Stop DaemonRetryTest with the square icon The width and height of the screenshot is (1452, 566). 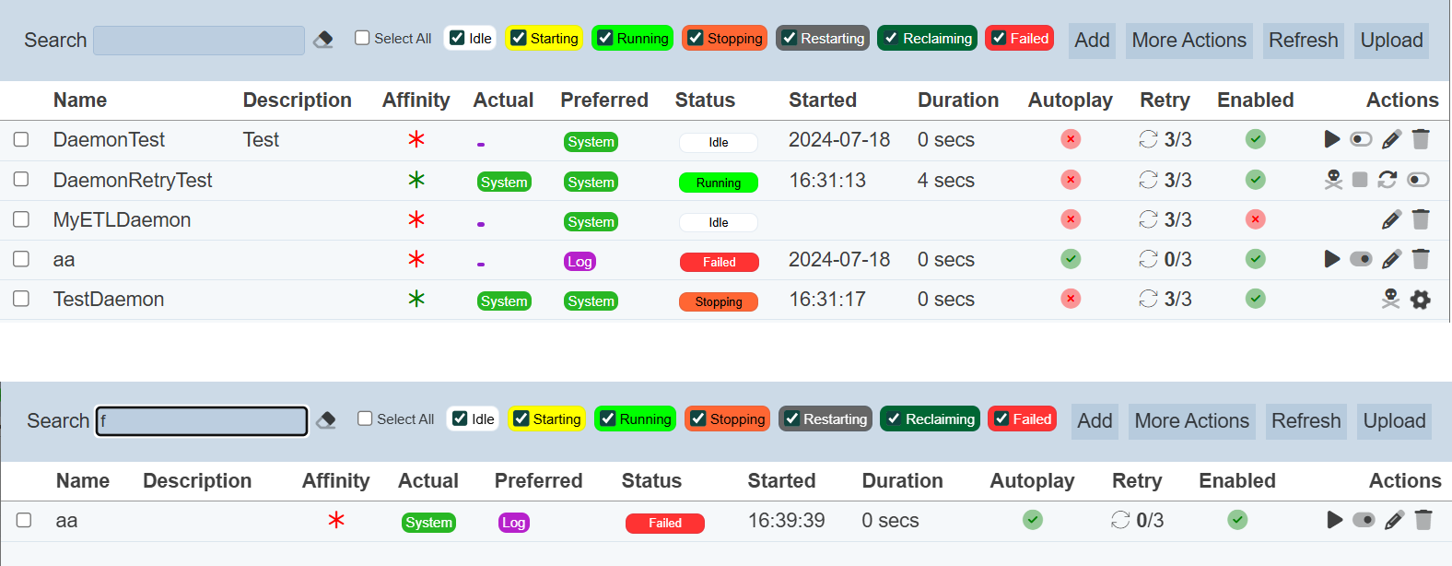1360,180
